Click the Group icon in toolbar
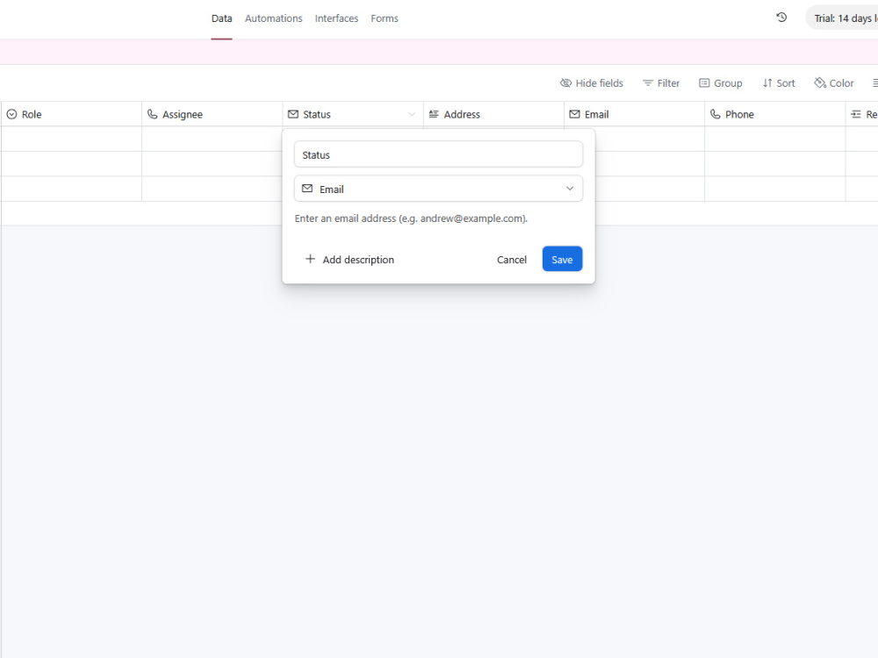This screenshot has width=878, height=658. point(704,82)
